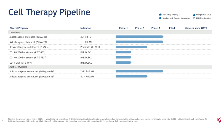This screenshot has width=224, height=124.
Task: Click the KITE-753 phase 1 bar
Action: [124, 57]
